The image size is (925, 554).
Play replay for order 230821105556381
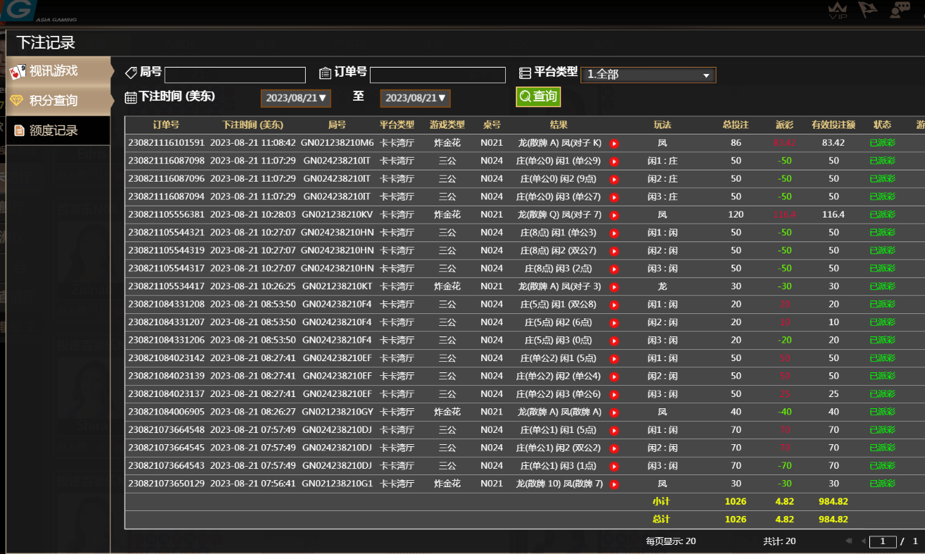614,215
